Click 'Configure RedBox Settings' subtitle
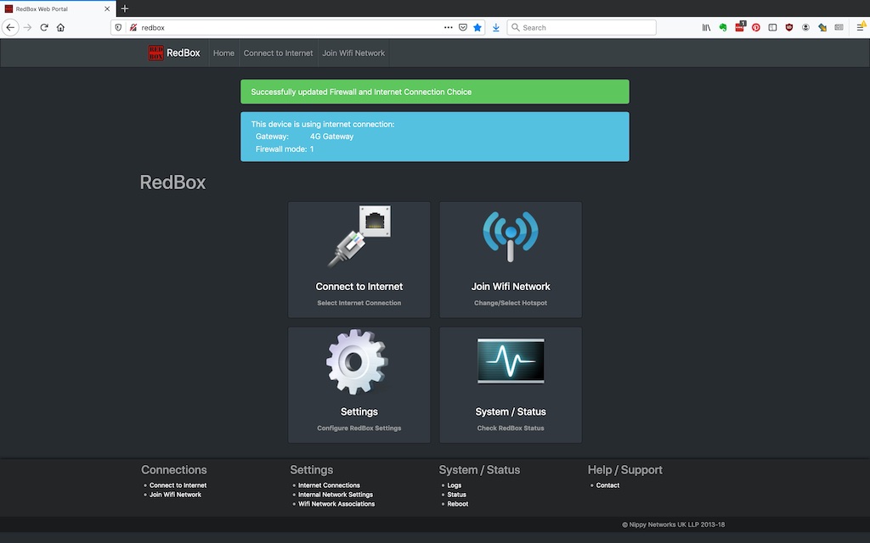 [359, 428]
